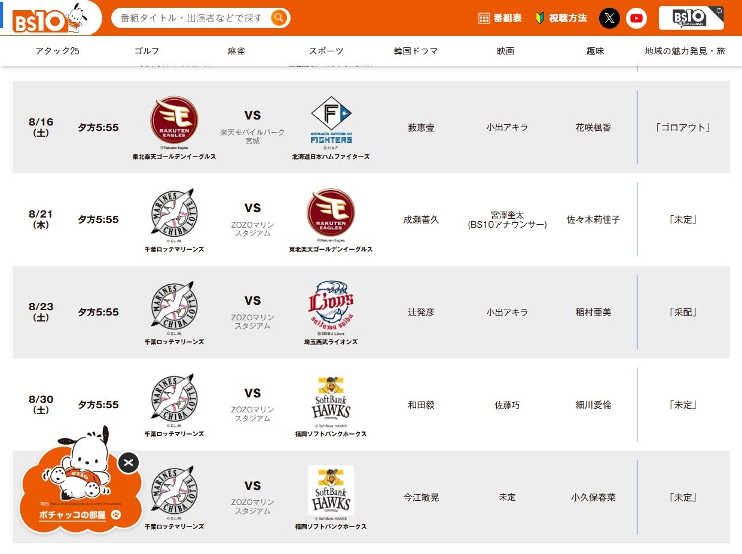
Task: Click the paw icon on ポチャッコの部屋
Action: coord(116,515)
